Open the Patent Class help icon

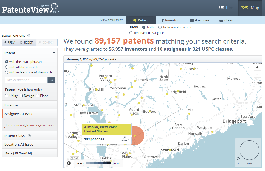point(29,136)
